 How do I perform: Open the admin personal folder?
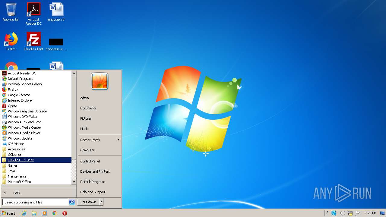coord(100,98)
